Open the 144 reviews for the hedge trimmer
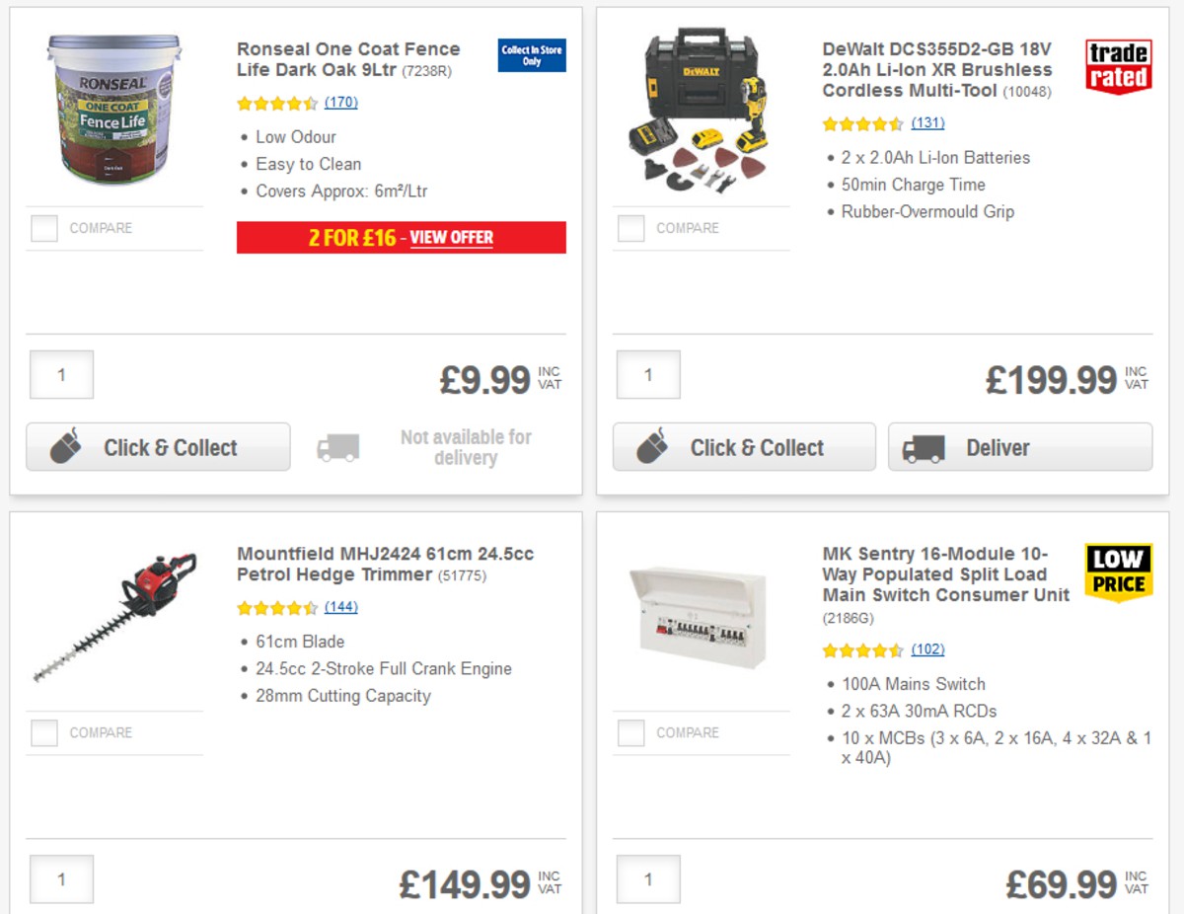The height and width of the screenshot is (914, 1184). 341,607
